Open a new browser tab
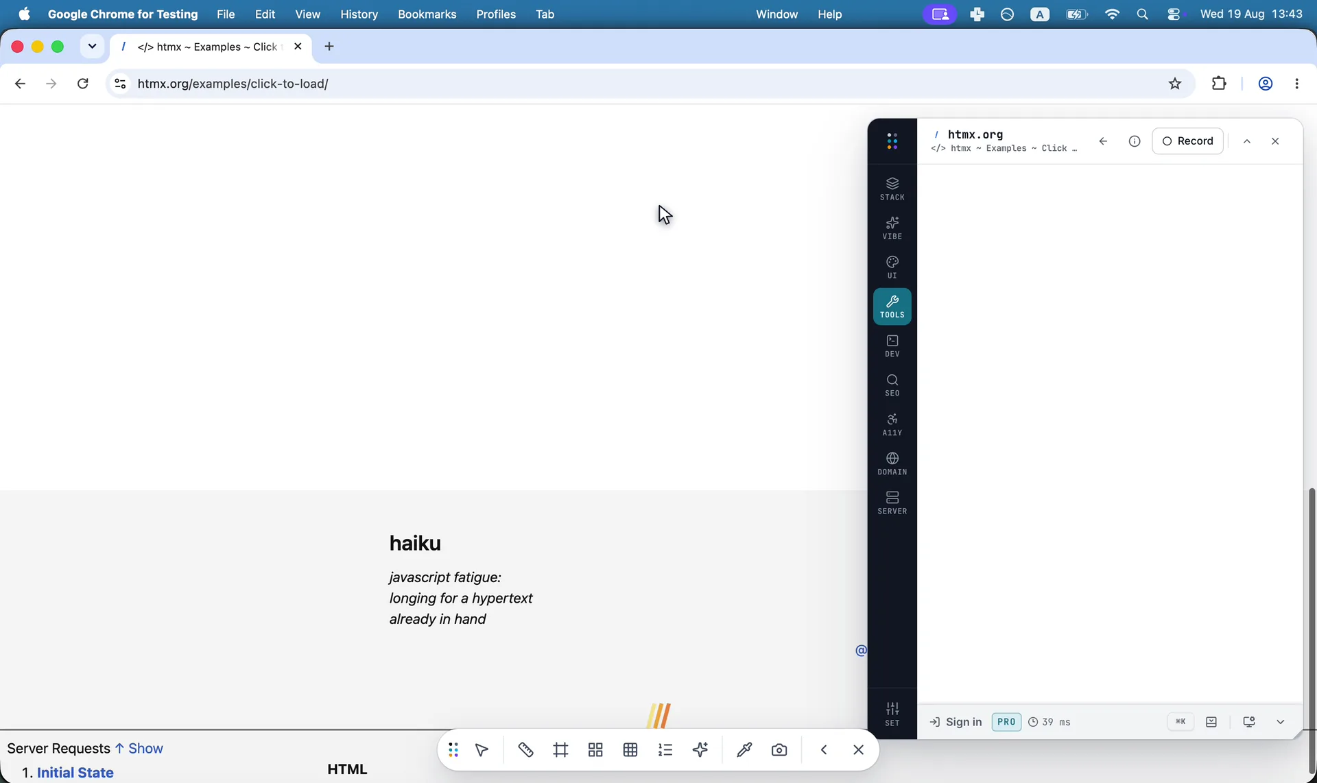 point(329,47)
